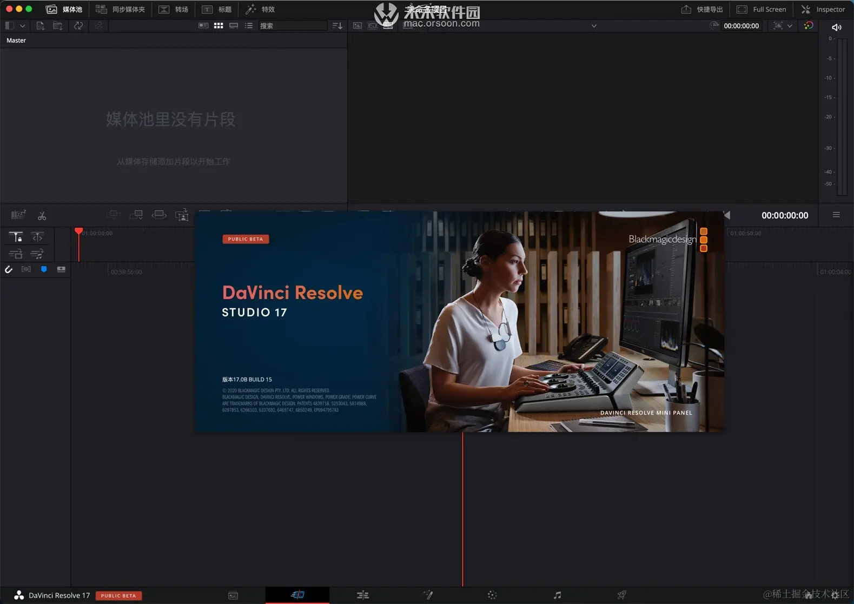Open the media pool sort order menu
Screen dimensions: 854x604
tap(337, 25)
